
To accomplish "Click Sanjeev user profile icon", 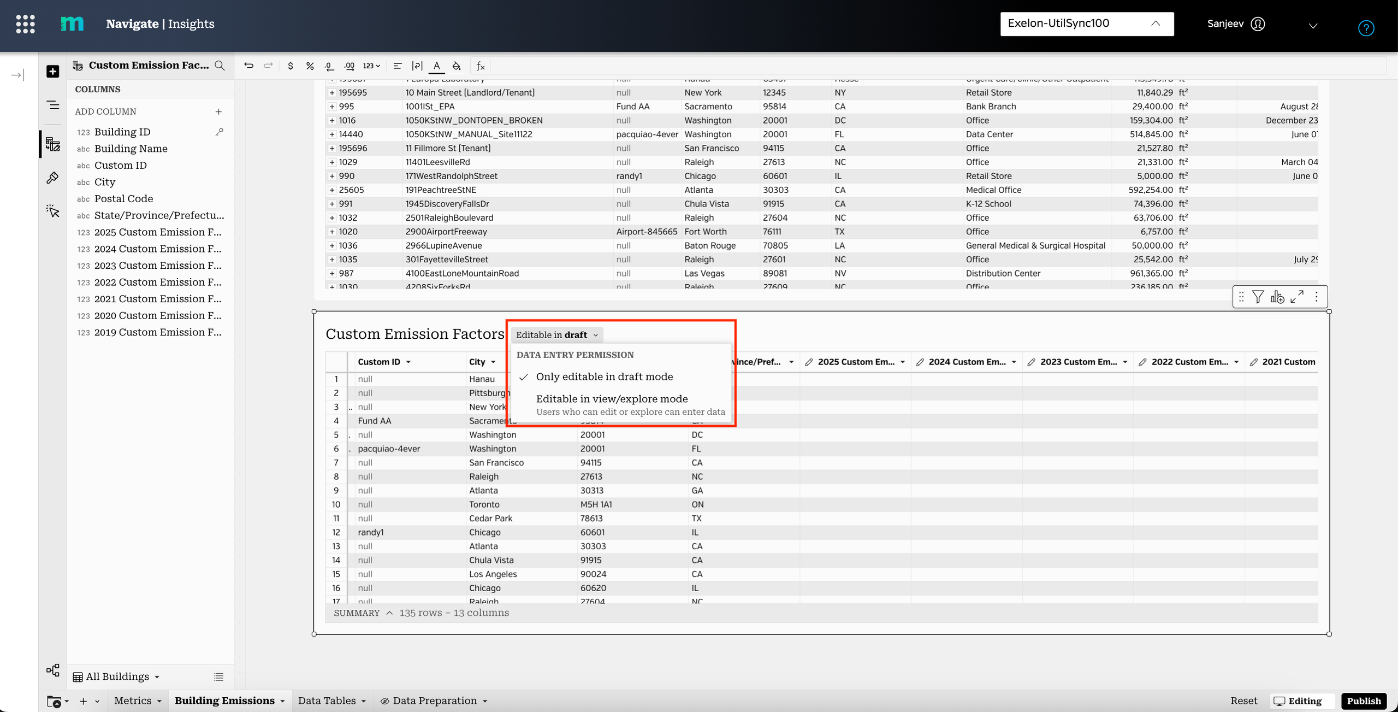I will 1258,24.
